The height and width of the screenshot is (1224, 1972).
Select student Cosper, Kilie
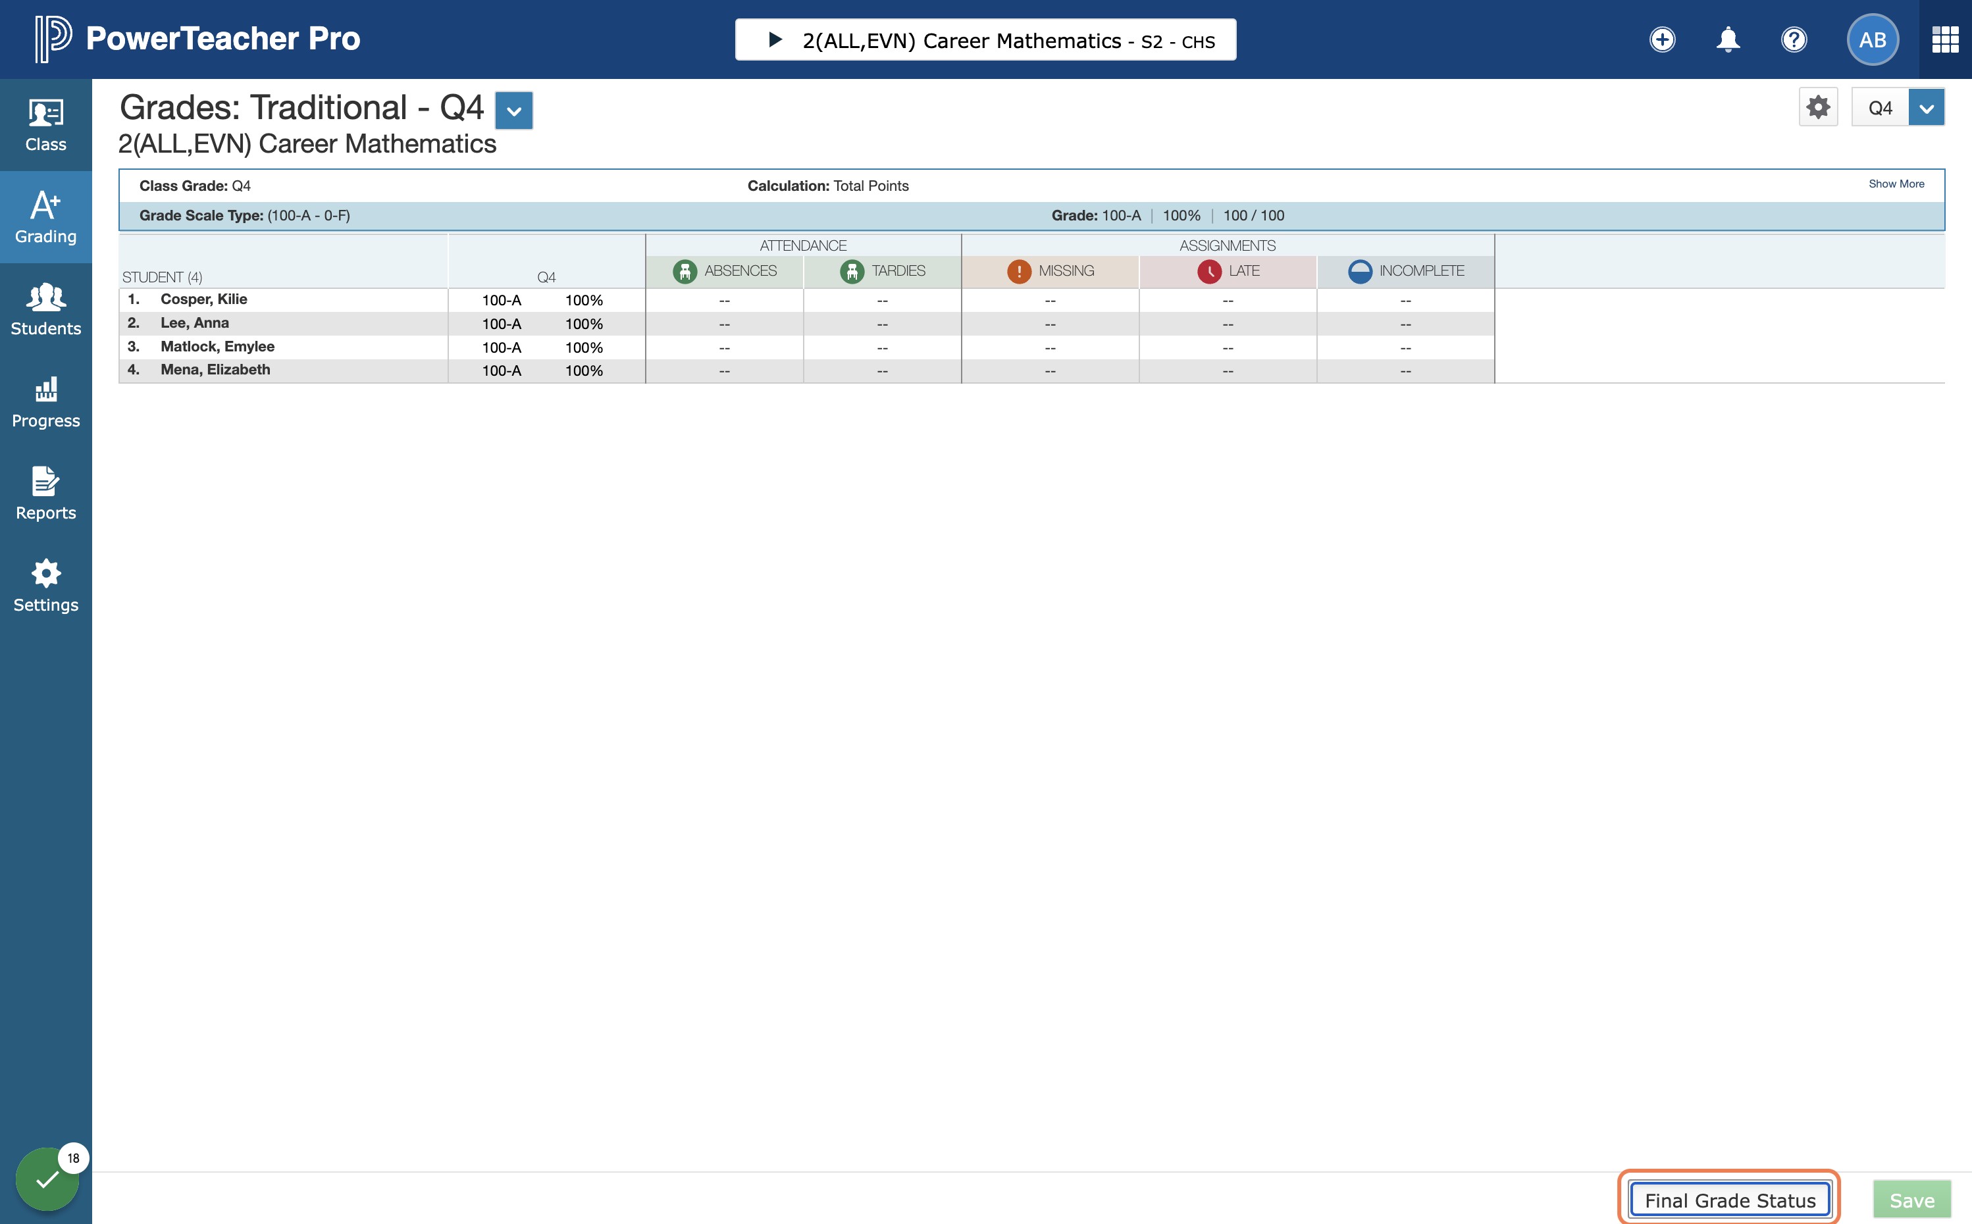pyautogui.click(x=204, y=299)
